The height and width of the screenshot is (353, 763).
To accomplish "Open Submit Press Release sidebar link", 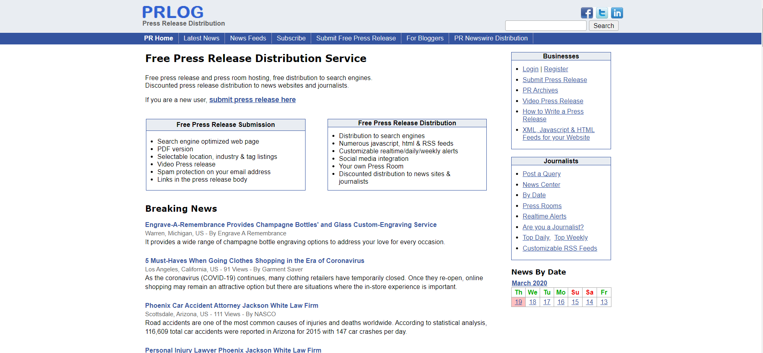I will pyautogui.click(x=555, y=80).
